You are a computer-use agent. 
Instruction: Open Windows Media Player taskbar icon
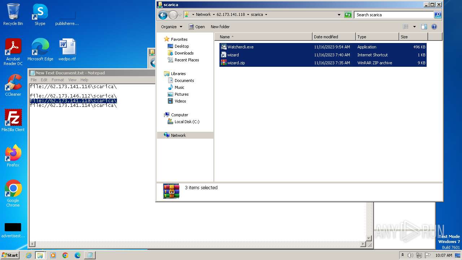[x=53, y=255]
